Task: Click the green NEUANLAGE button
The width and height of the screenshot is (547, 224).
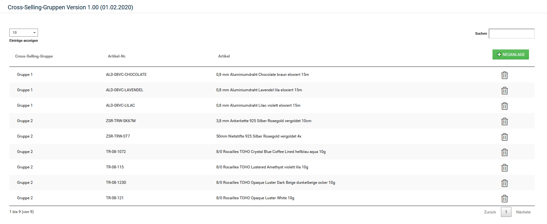Action: [x=511, y=55]
